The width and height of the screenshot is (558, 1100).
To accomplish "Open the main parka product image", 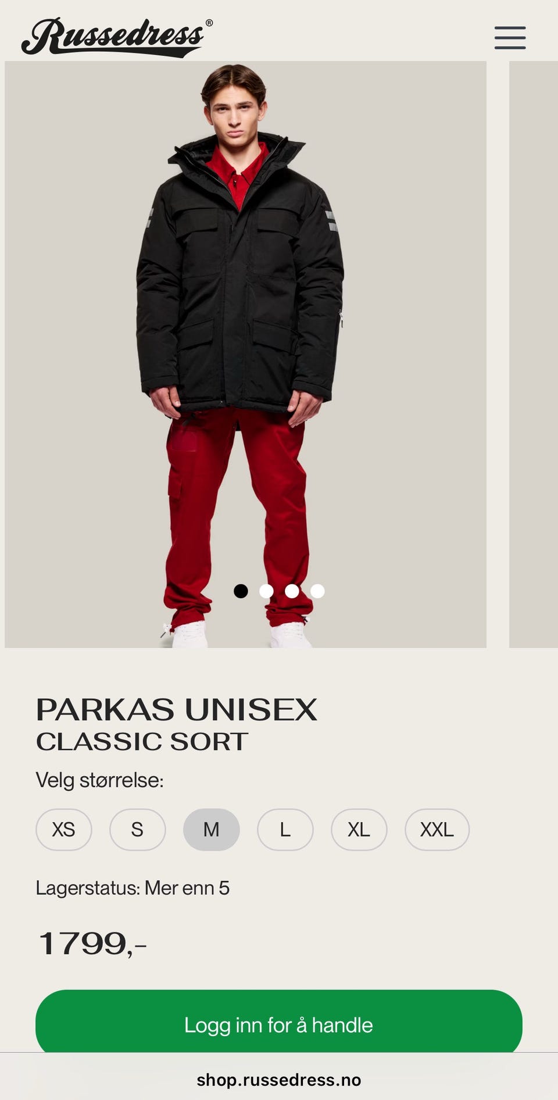I will point(245,354).
